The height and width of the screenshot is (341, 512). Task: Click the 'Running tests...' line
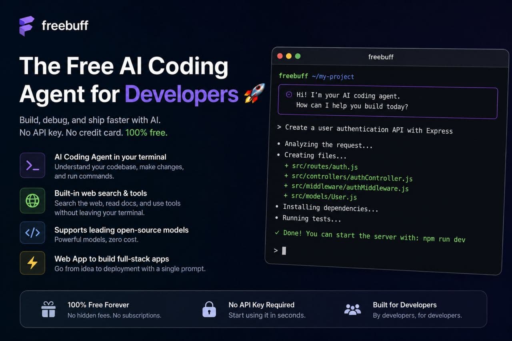[x=308, y=218]
